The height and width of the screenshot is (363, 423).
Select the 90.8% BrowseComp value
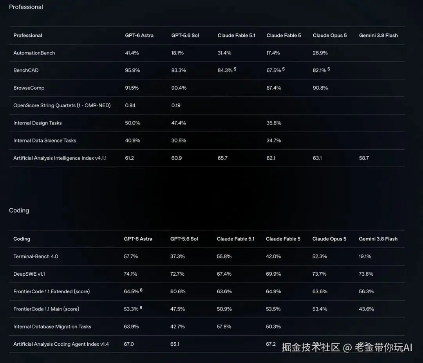click(320, 88)
